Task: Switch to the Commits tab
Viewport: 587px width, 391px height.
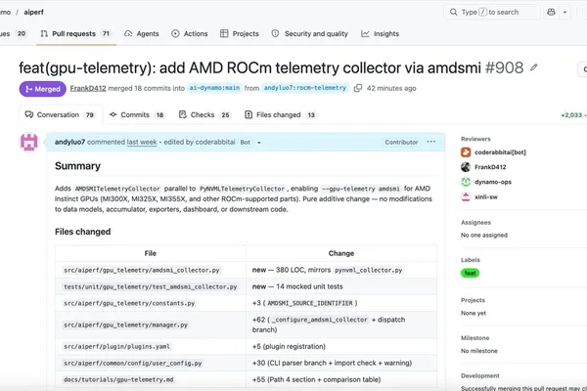Action: [x=137, y=115]
